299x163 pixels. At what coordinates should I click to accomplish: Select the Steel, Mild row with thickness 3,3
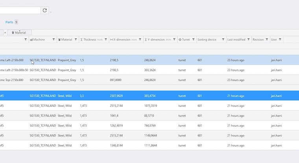click(x=118, y=96)
